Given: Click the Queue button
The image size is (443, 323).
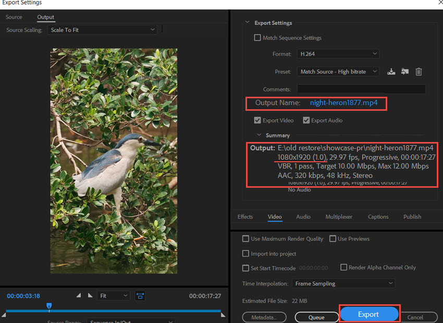Looking at the screenshot, I should 316,317.
